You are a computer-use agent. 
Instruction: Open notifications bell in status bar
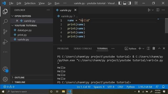pos(163,87)
